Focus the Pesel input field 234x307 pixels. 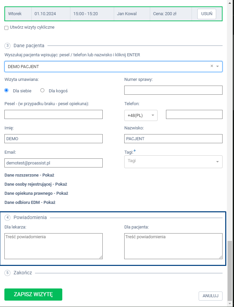54,115
